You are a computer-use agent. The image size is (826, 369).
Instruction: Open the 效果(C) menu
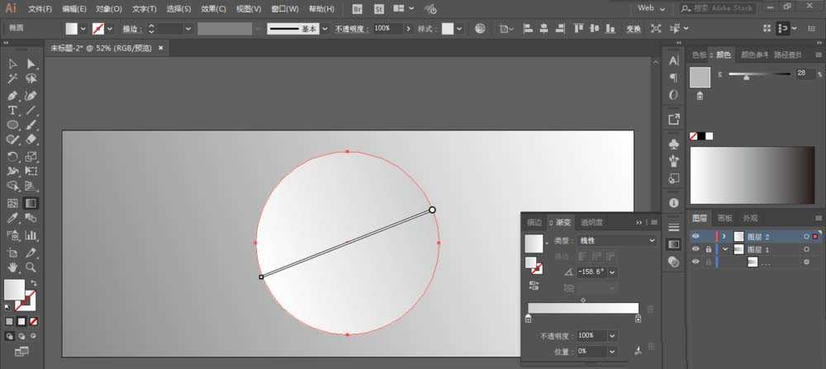[213, 9]
